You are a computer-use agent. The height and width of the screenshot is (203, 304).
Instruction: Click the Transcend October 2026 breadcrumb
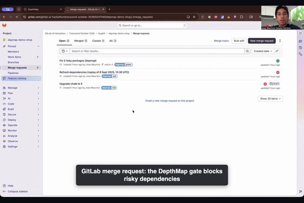(x=82, y=33)
